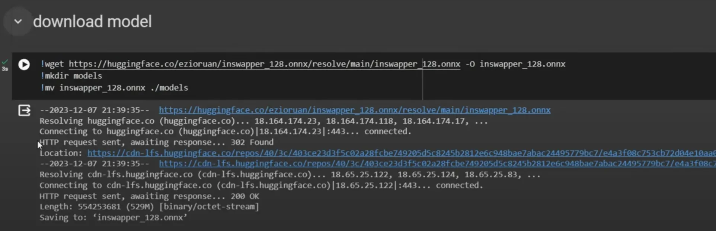Click the '302 Found' response output line
Image resolution: width=716 pixels, height=231 pixels.
point(156,142)
